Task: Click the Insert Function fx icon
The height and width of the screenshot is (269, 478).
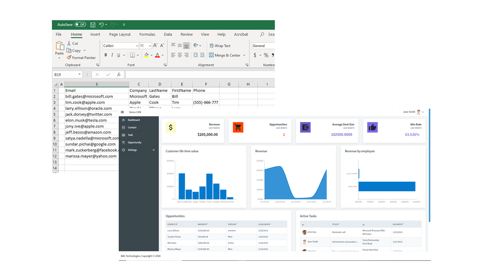Action: click(119, 75)
